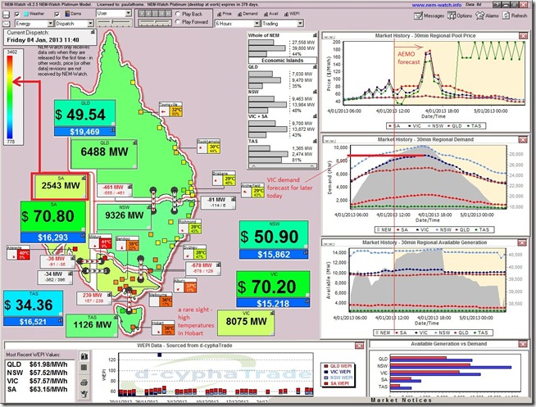Click the Hobart 36°C weather tile
Screen dimensions: 536x407
tap(164, 328)
